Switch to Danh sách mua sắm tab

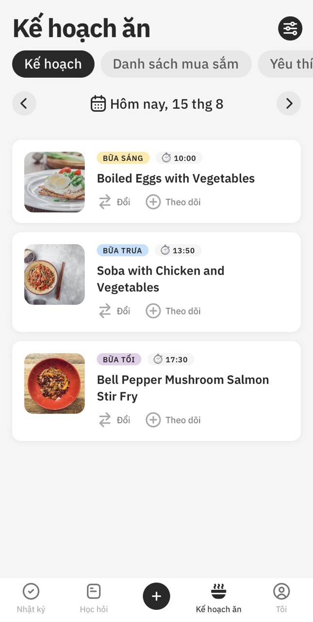pos(176,64)
